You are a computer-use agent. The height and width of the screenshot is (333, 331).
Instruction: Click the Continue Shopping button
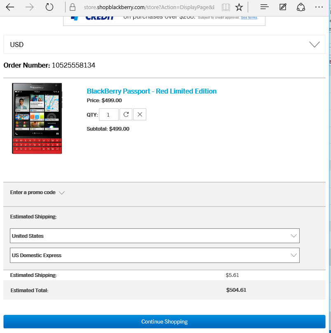pyautogui.click(x=164, y=321)
